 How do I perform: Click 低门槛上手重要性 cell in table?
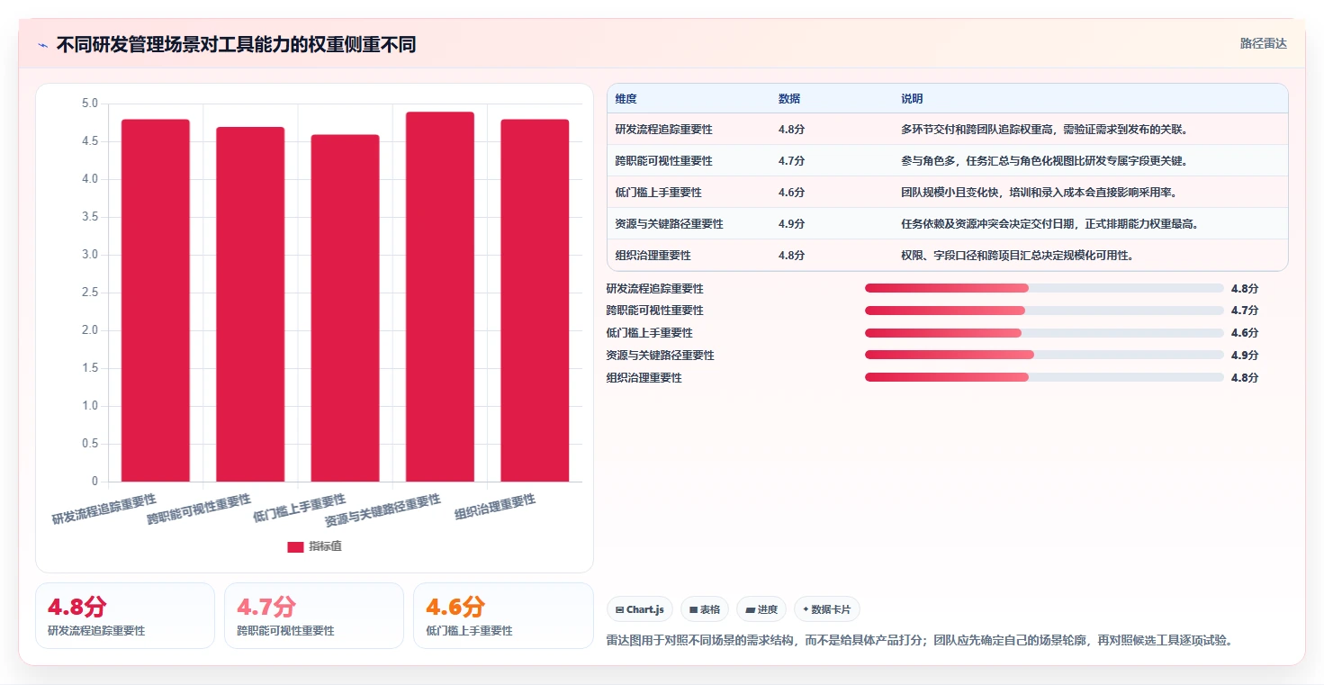point(659,193)
